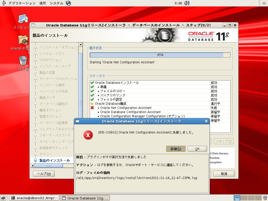Image resolution: width=268 pixels, height=201 pixels.
Task: Click the 詳細(D) details button
Action: point(176,149)
